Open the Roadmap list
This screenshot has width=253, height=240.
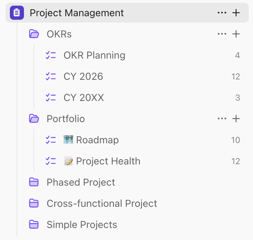97,140
